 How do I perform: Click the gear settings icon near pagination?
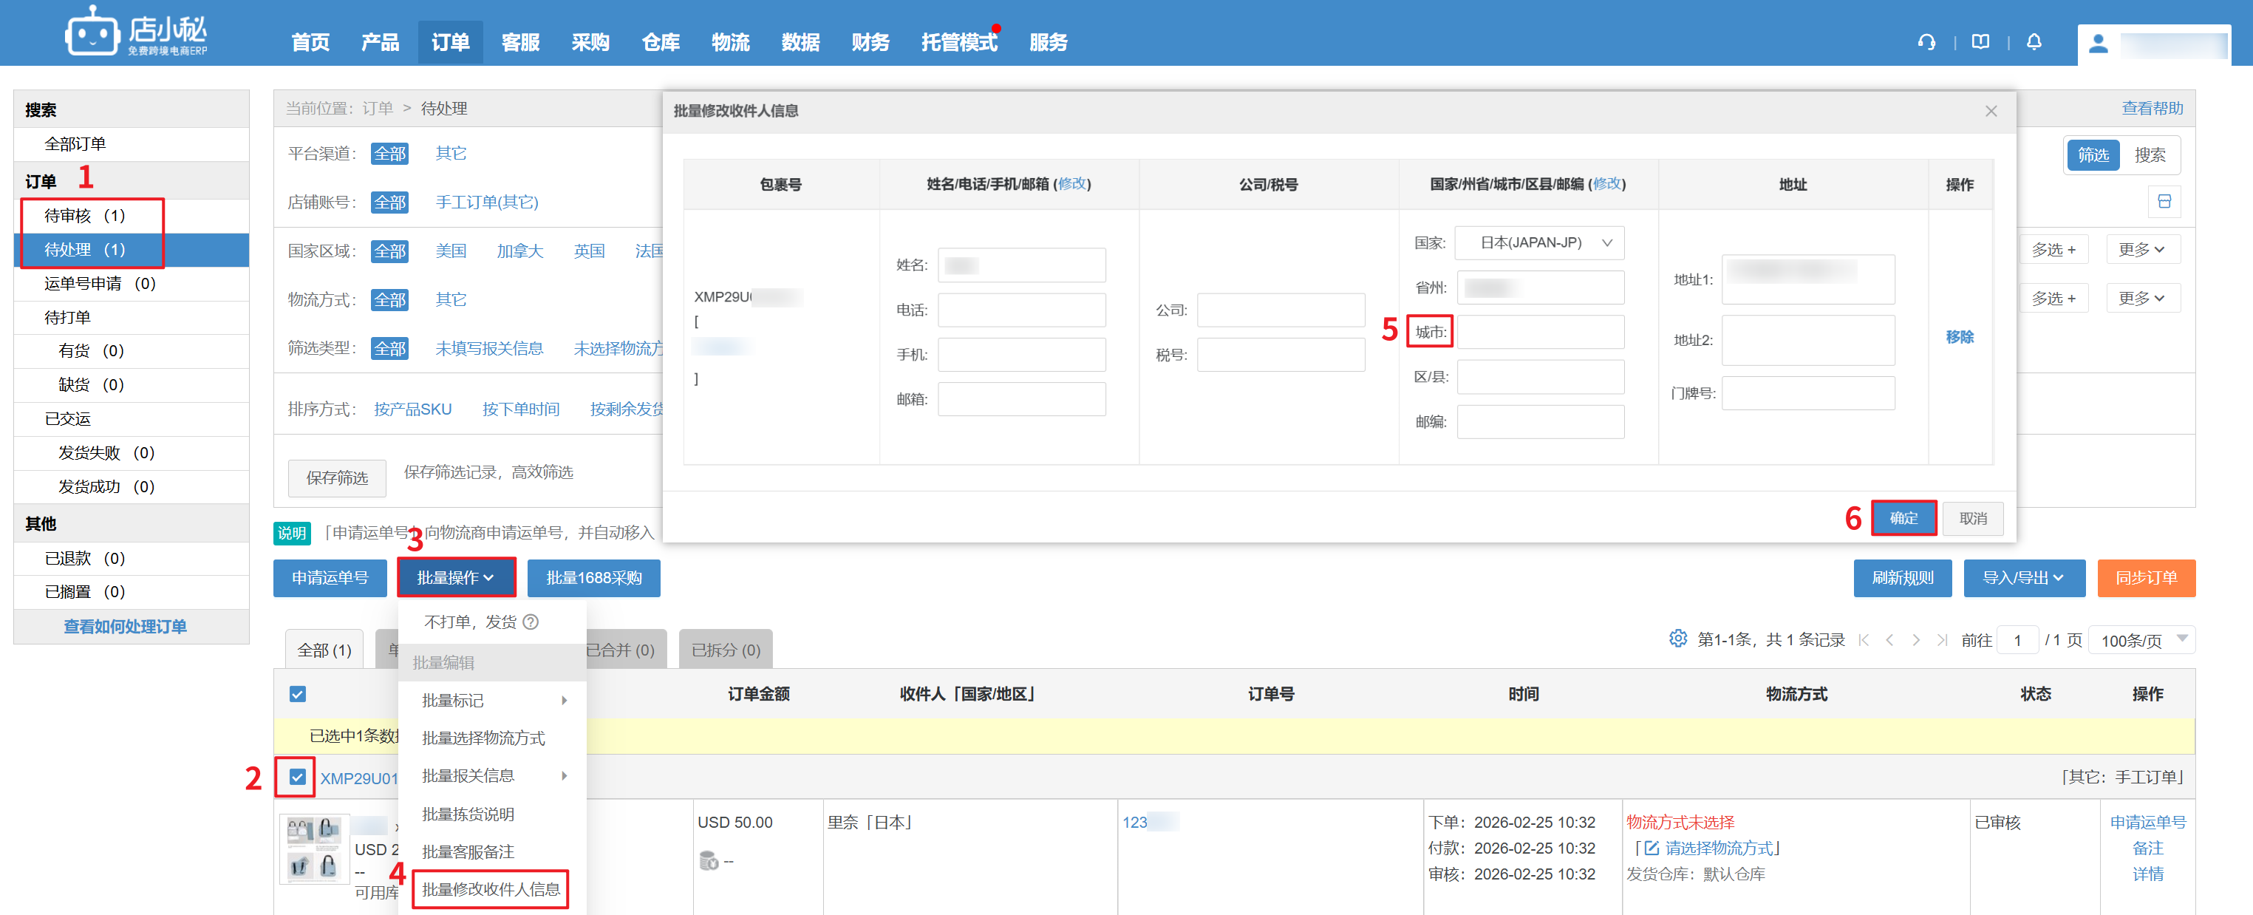[1677, 639]
